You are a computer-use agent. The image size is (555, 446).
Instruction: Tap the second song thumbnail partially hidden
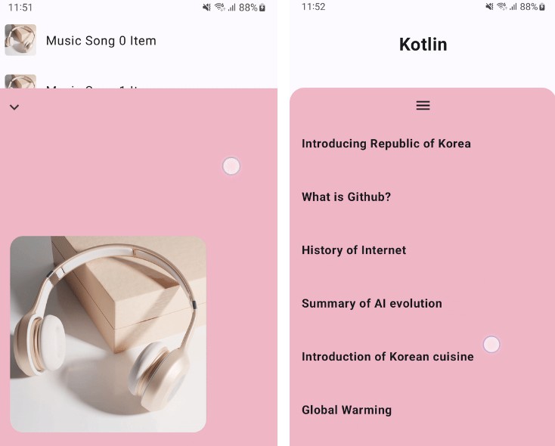[x=20, y=82]
